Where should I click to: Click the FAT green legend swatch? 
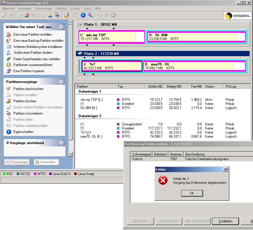coord(4,174)
